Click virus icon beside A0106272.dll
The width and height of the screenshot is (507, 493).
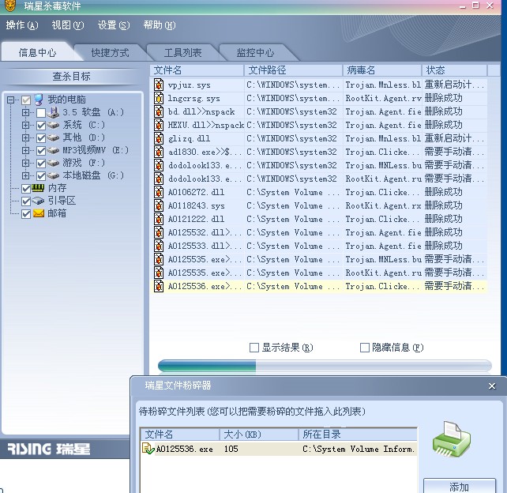tap(159, 192)
